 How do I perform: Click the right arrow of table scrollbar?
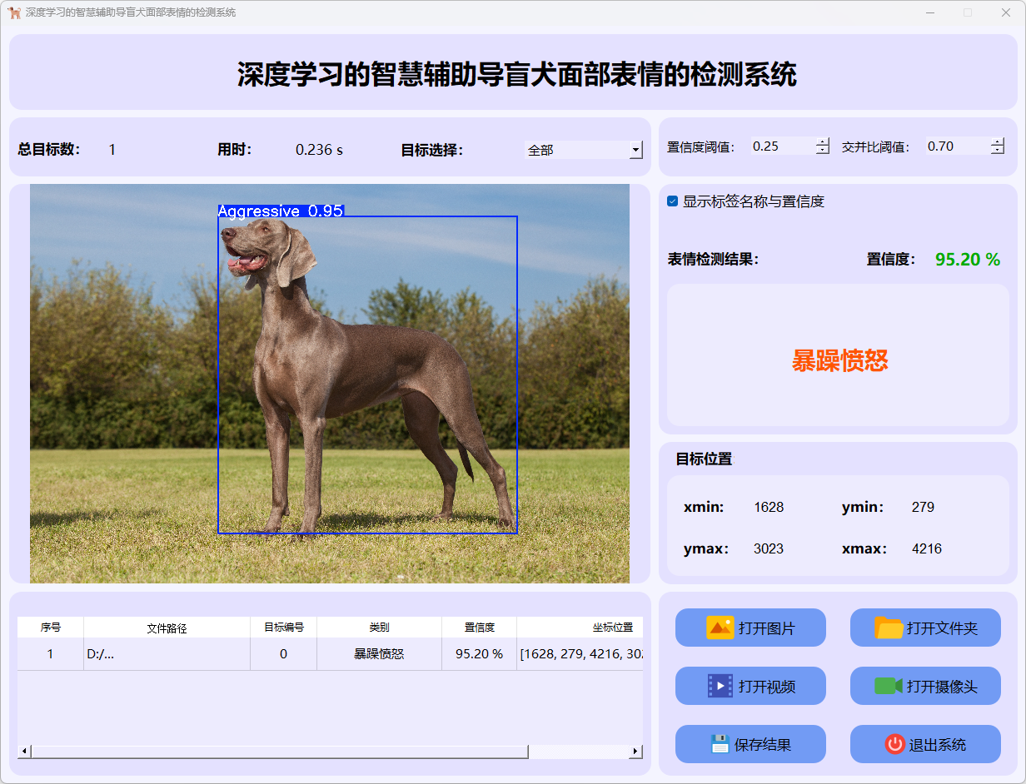click(x=635, y=752)
